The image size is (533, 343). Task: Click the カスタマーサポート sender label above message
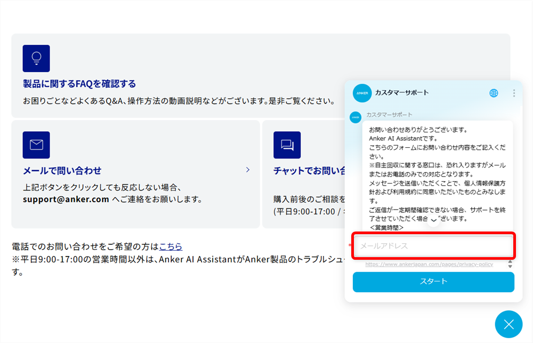(x=389, y=115)
